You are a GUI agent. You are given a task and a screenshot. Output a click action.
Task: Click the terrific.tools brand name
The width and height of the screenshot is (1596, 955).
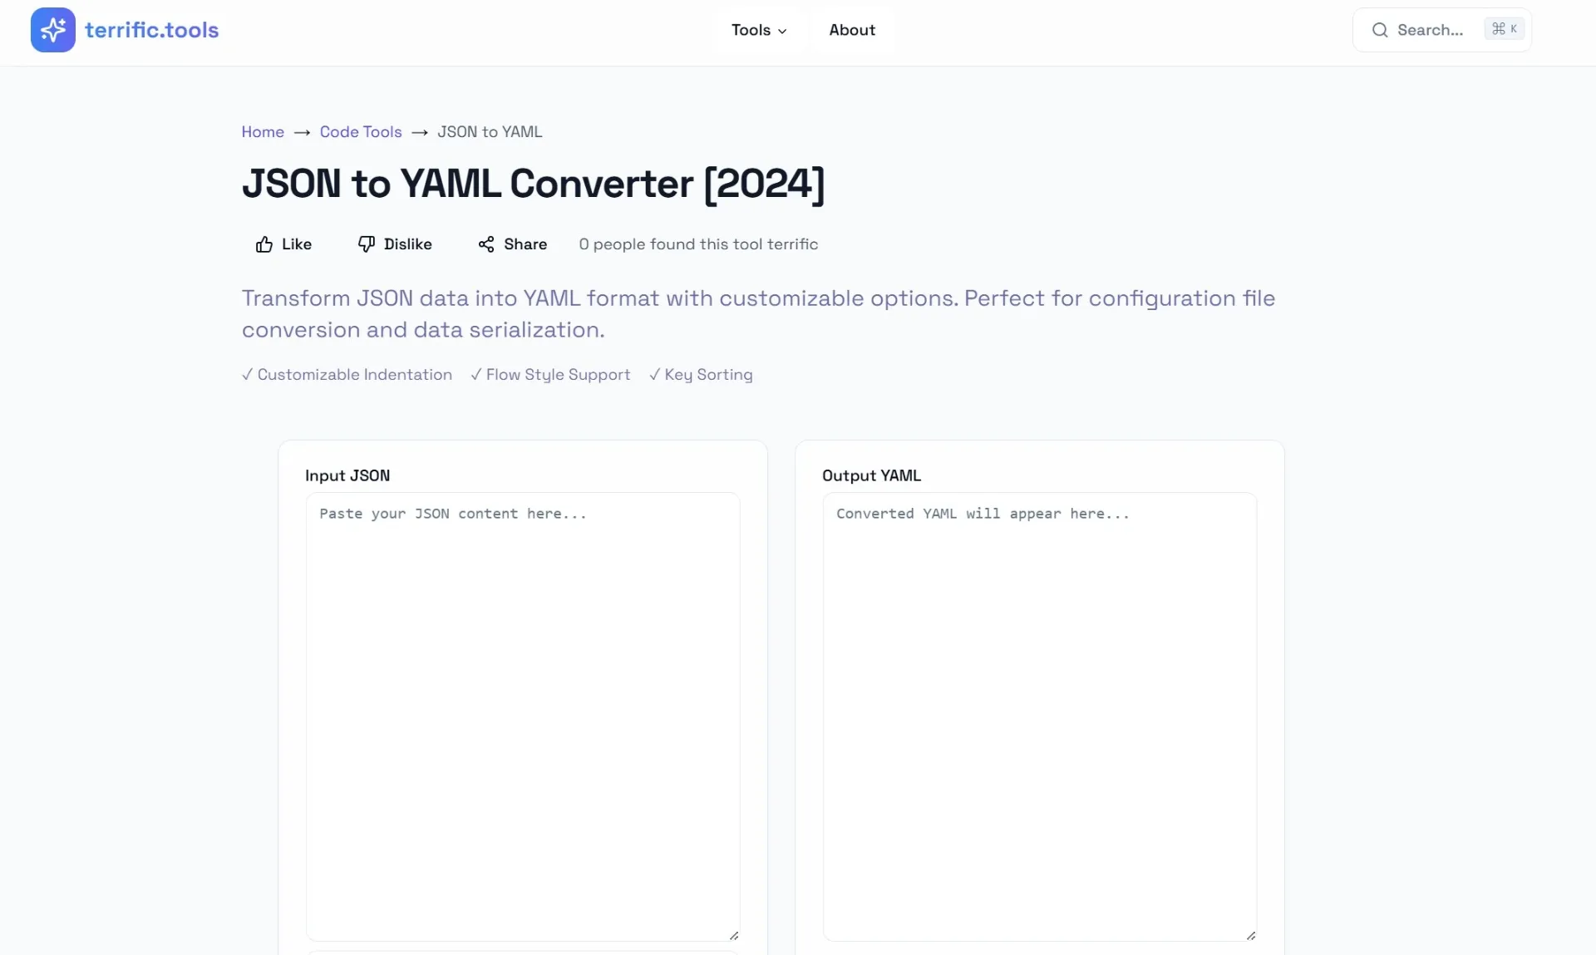tap(152, 30)
